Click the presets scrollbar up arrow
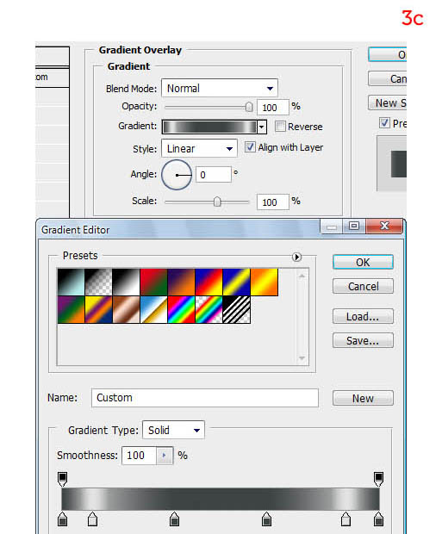 coord(302,276)
